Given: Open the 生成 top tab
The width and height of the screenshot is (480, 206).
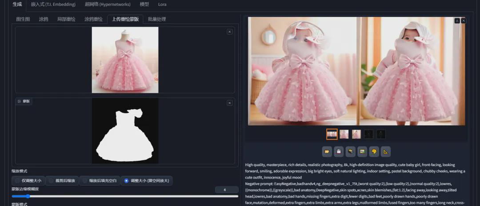Looking at the screenshot, I should click(17, 4).
